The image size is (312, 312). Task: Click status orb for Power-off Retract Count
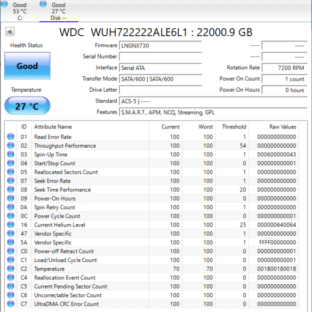(x=11, y=251)
